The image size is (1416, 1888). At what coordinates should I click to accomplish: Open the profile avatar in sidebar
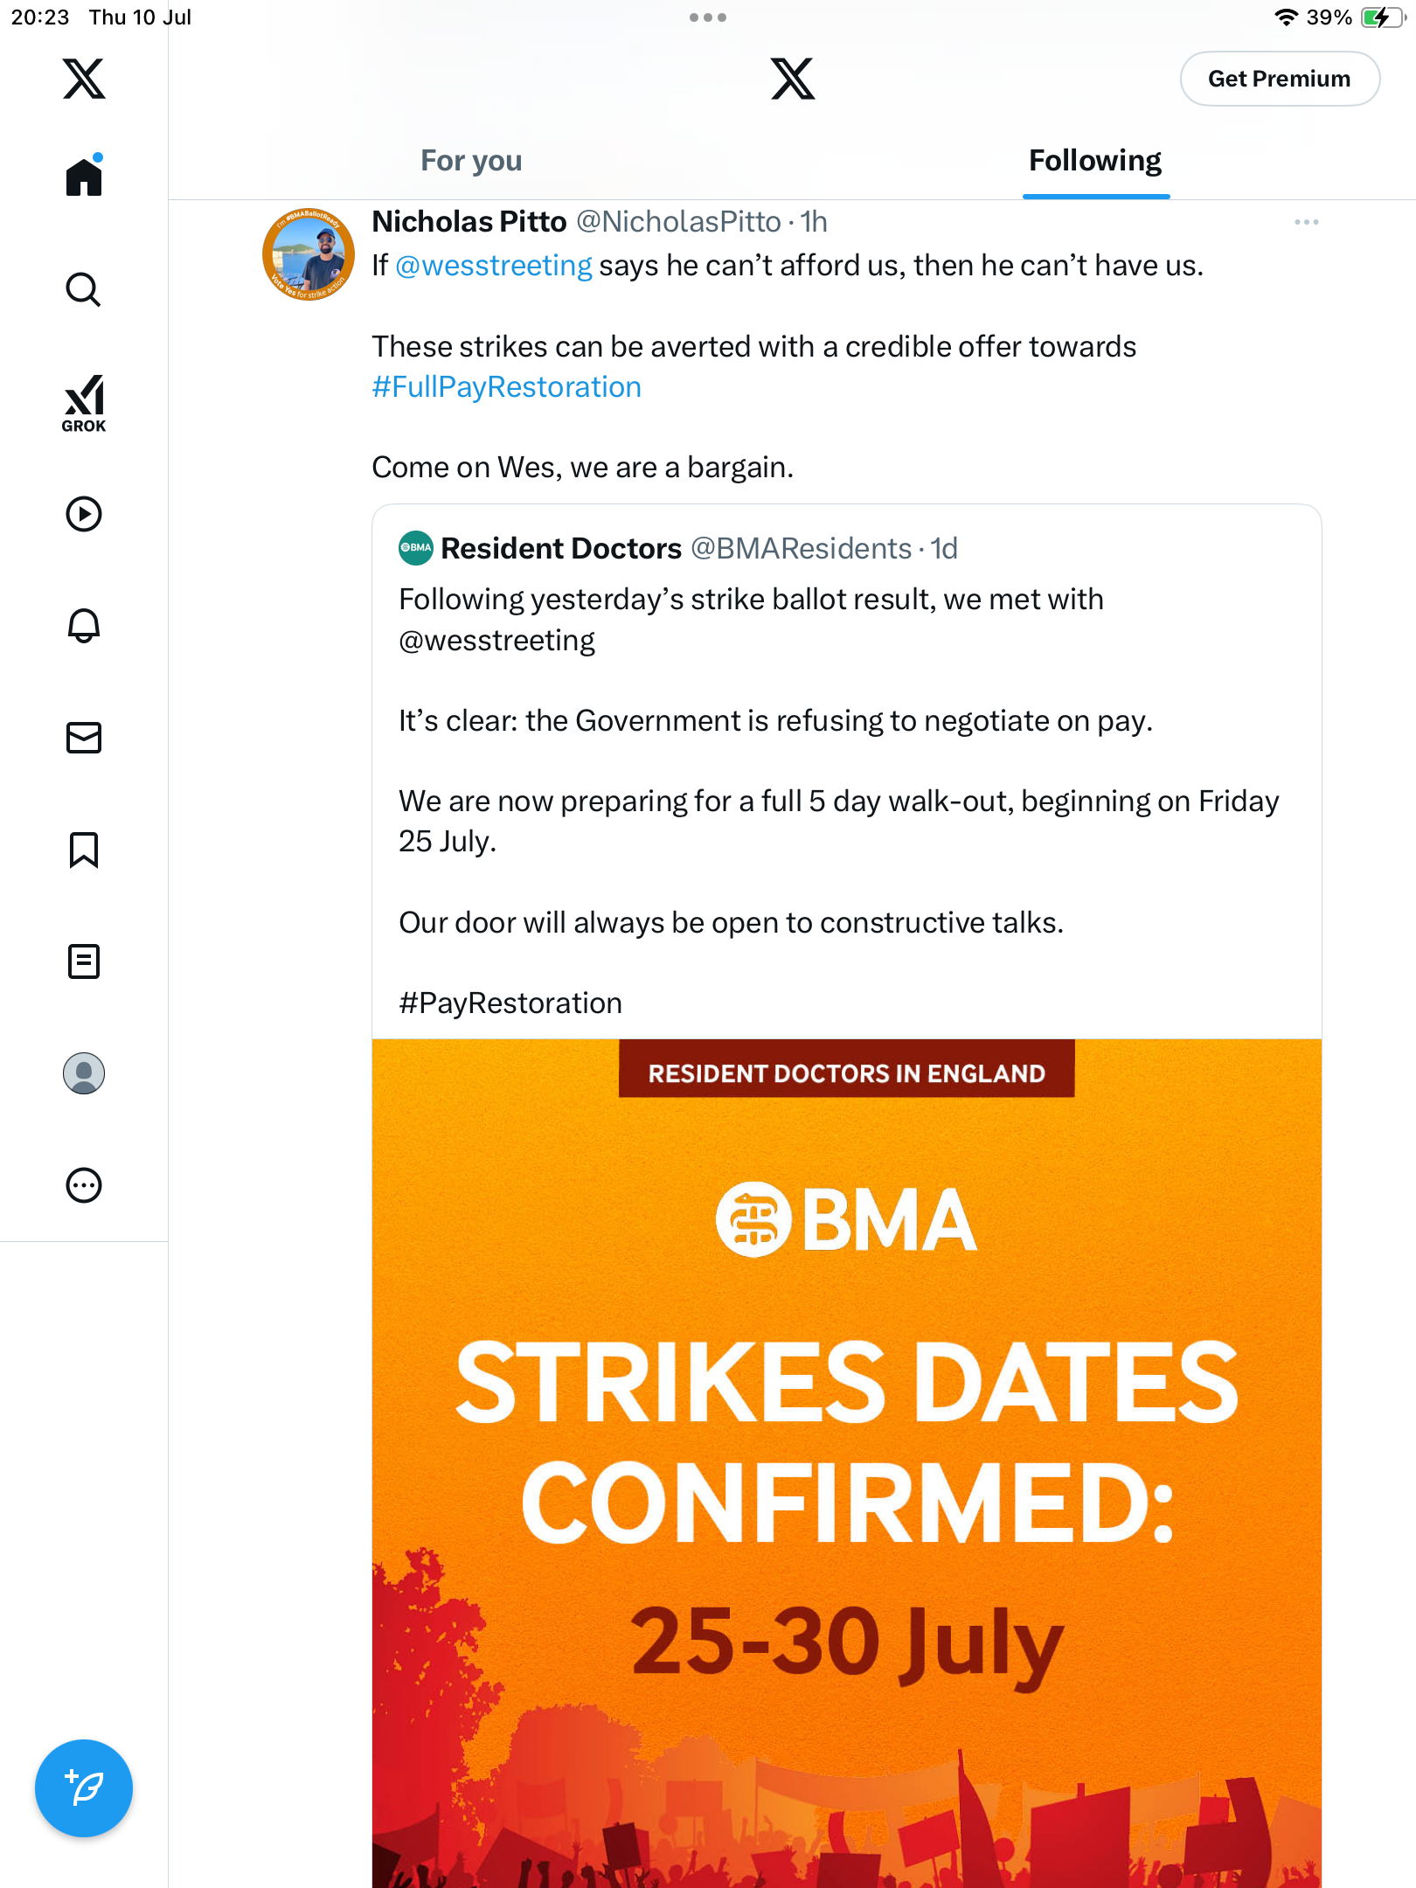[84, 1073]
